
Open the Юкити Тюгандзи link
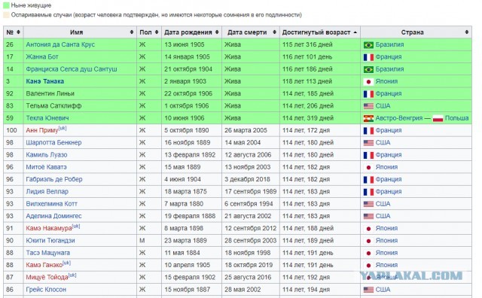(x=50, y=241)
